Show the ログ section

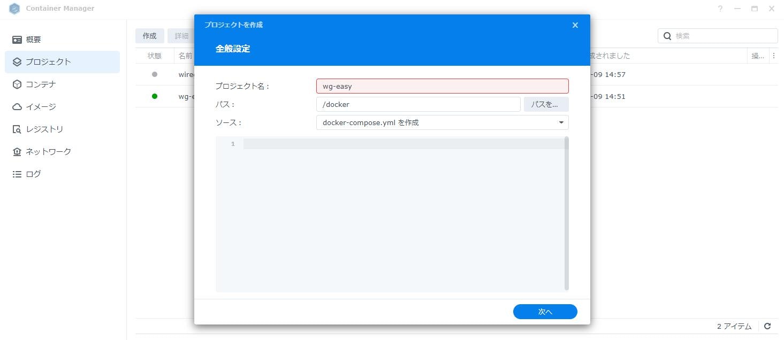[x=62, y=174]
